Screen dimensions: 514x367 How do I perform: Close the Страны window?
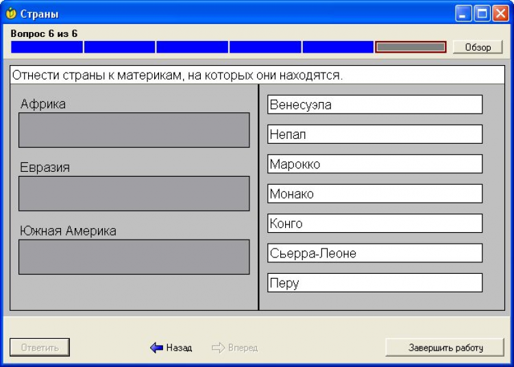[x=501, y=14]
